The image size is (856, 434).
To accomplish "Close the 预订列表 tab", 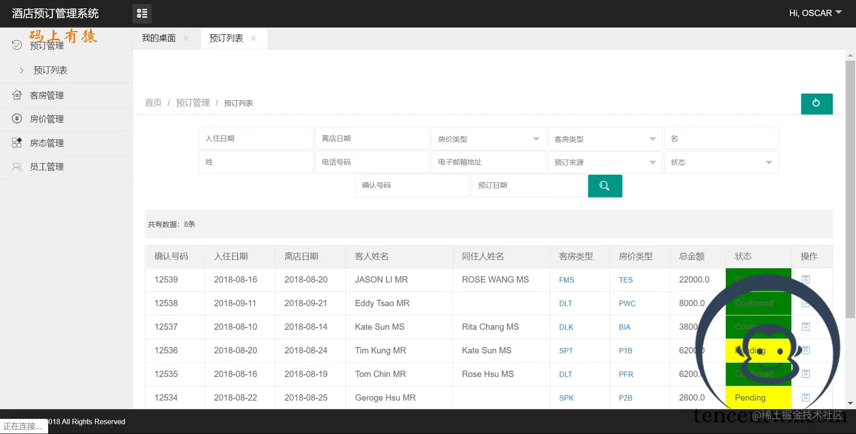I will coord(253,38).
